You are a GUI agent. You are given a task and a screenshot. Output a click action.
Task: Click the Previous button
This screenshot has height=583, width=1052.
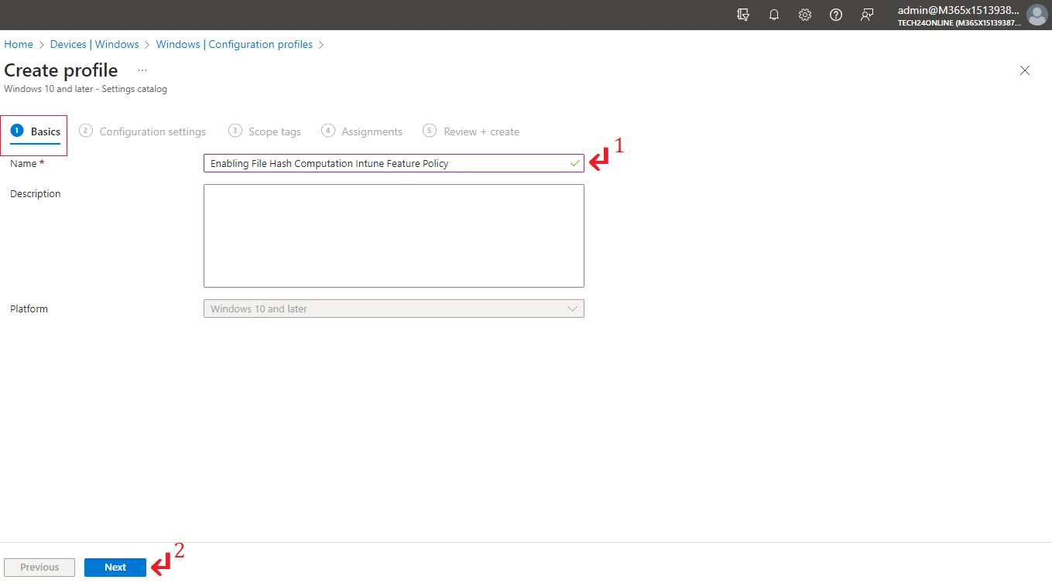[39, 567]
